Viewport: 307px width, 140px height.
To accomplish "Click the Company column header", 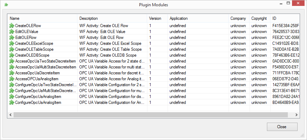I will coord(239,18).
